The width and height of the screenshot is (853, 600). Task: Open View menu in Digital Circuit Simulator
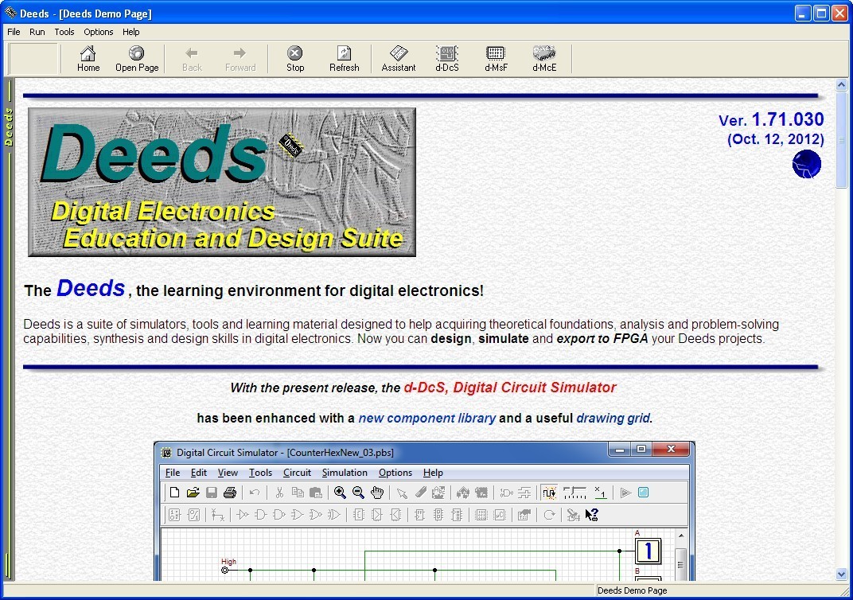[x=228, y=472]
